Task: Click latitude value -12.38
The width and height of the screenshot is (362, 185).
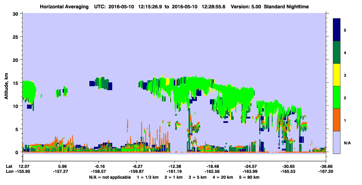Action: (x=174, y=166)
